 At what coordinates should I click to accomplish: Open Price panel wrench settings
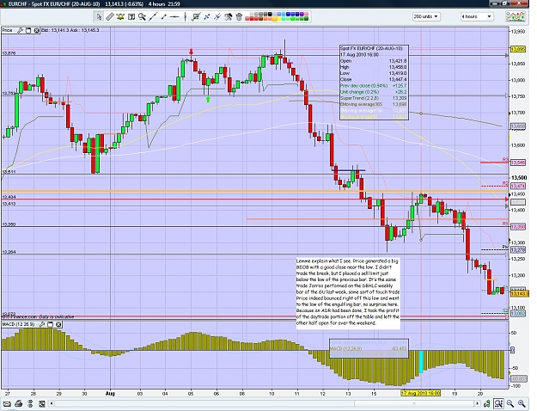tap(21, 30)
